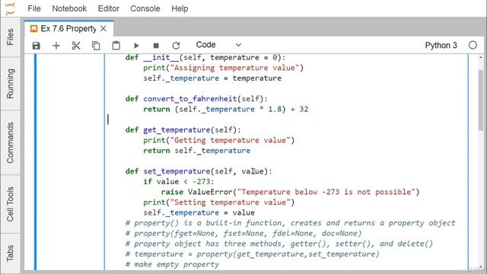The width and height of the screenshot is (487, 274).
Task: Open the File menu
Action: point(34,8)
